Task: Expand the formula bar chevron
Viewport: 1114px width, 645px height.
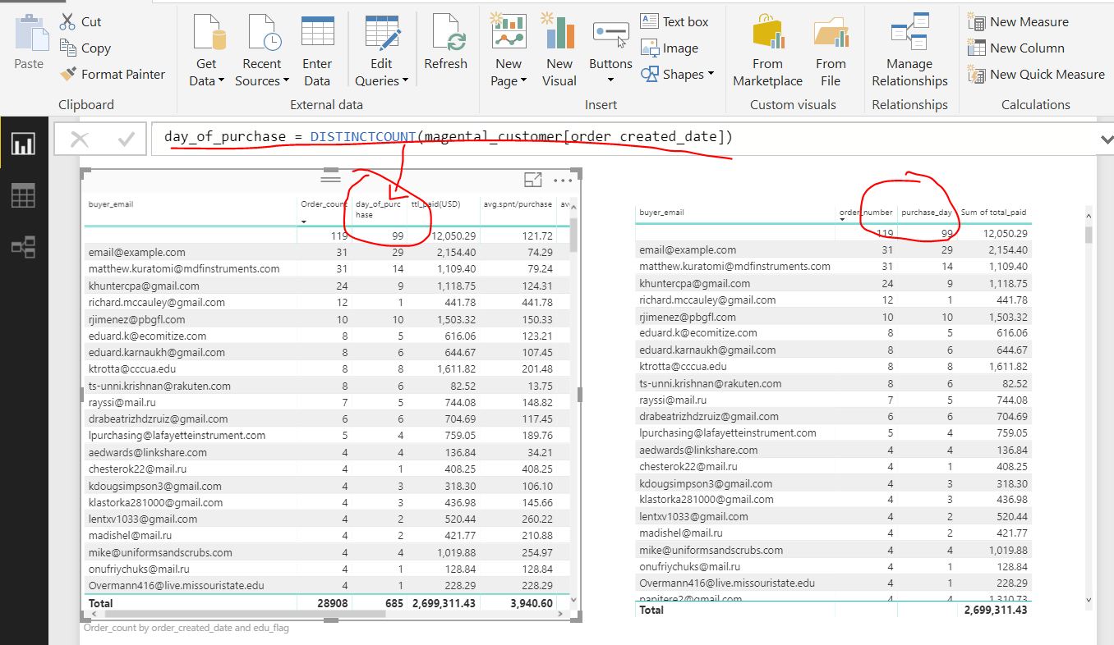Action: point(1106,140)
